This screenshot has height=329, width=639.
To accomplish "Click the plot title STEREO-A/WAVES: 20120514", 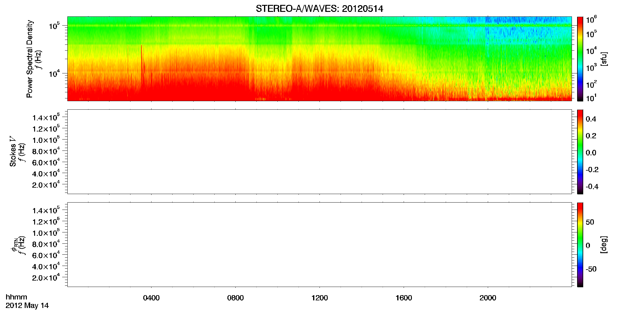I will 319,9.
